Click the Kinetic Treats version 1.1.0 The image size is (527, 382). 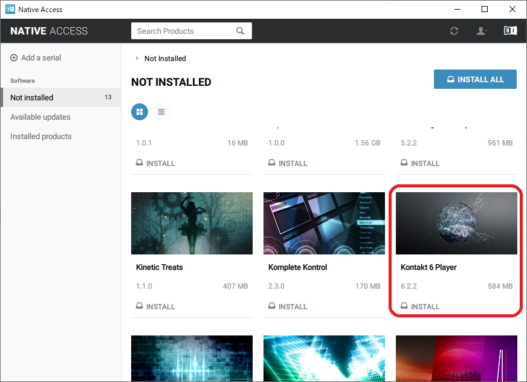point(144,286)
